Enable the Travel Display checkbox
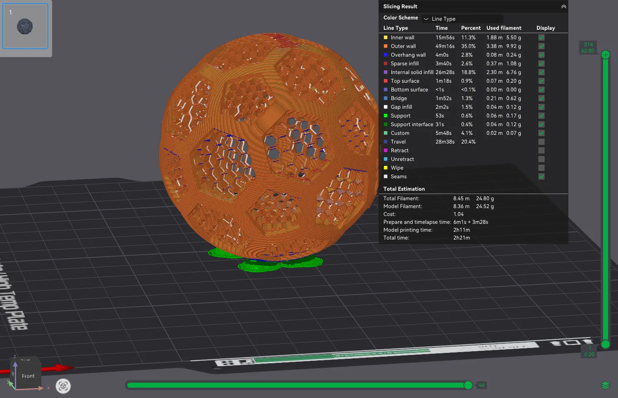This screenshot has width=618, height=398. point(541,141)
